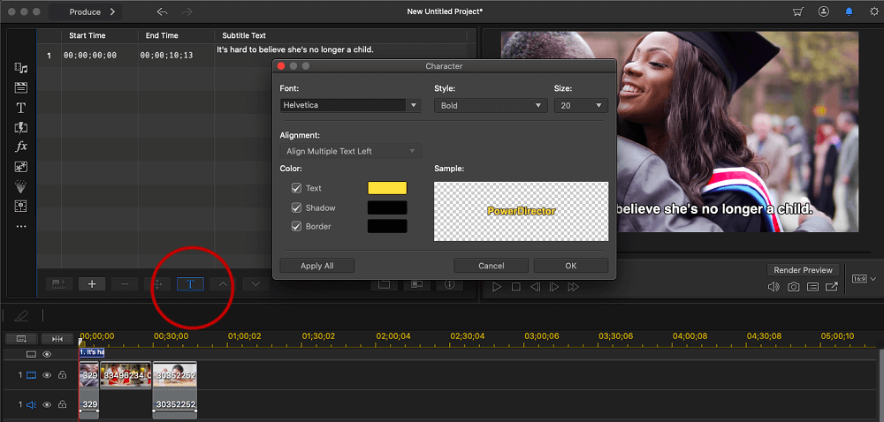
Task: Click the add tracks icon above track headers
Action: pyautogui.click(x=21, y=339)
